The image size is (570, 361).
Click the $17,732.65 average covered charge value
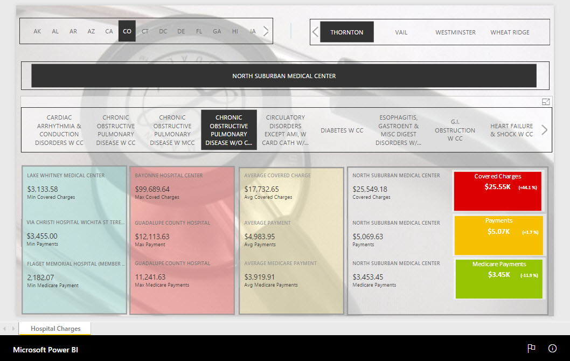coord(261,189)
